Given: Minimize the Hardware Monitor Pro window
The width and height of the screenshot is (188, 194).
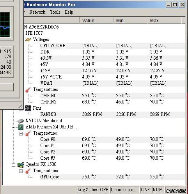Looking at the screenshot, I should 168,5.
